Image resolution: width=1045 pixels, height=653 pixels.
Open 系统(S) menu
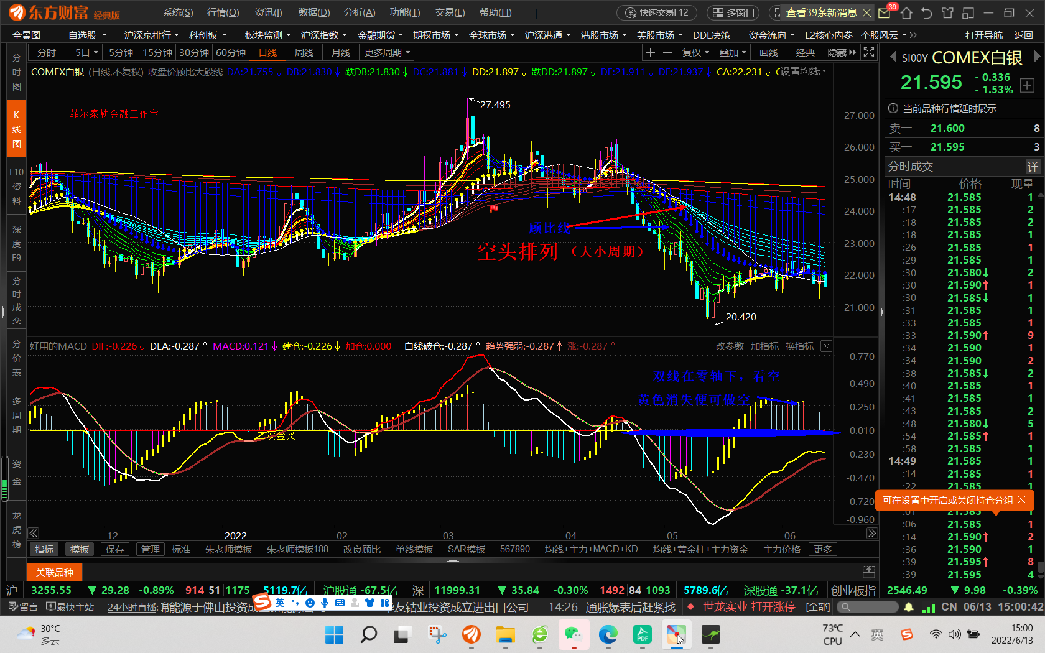click(178, 12)
